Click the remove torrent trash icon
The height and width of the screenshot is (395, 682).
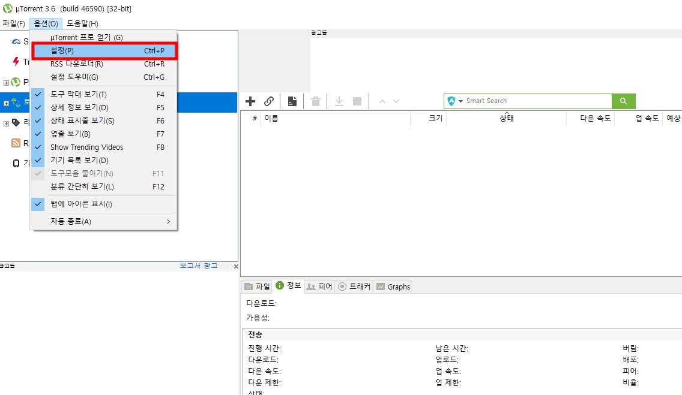tap(316, 101)
